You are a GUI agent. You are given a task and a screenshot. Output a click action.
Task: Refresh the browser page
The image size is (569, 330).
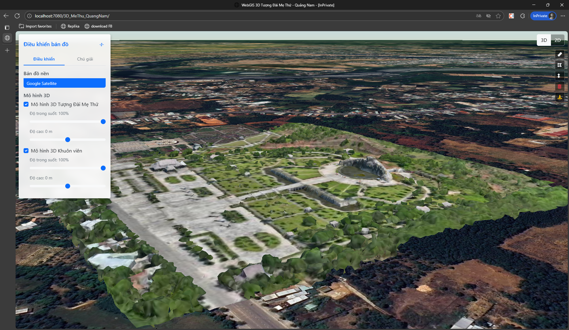tap(17, 16)
